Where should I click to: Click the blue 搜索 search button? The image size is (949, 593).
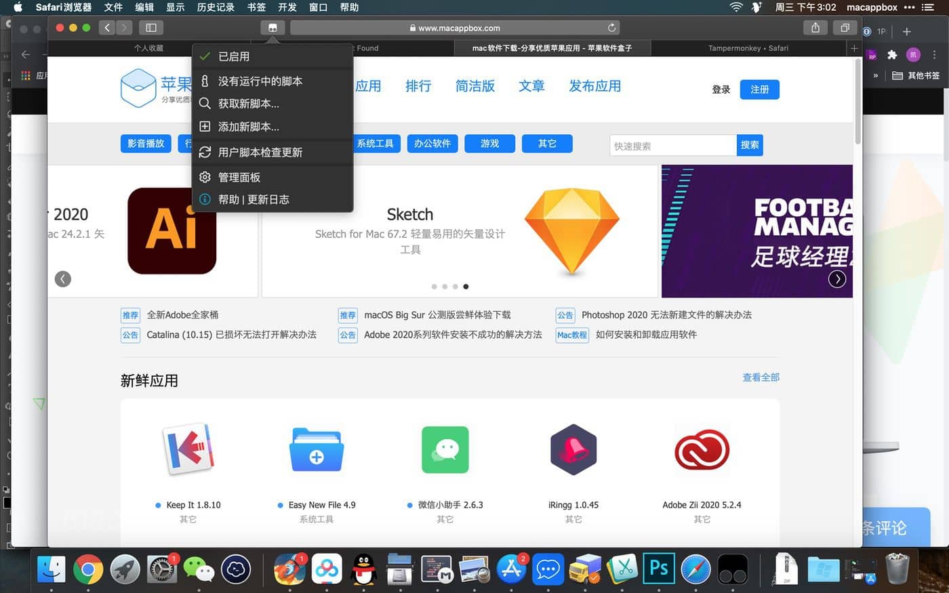(750, 145)
